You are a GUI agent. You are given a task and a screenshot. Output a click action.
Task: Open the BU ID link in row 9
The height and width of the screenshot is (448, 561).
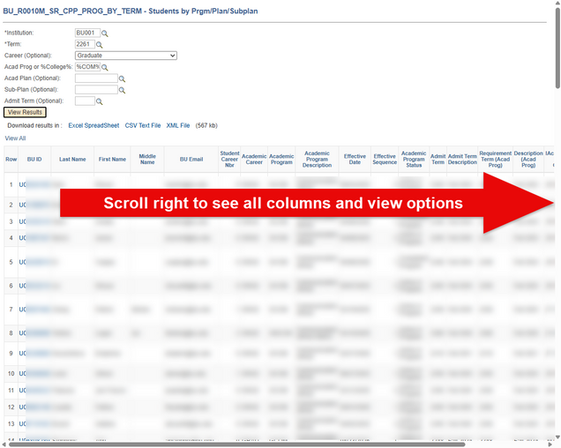click(34, 354)
